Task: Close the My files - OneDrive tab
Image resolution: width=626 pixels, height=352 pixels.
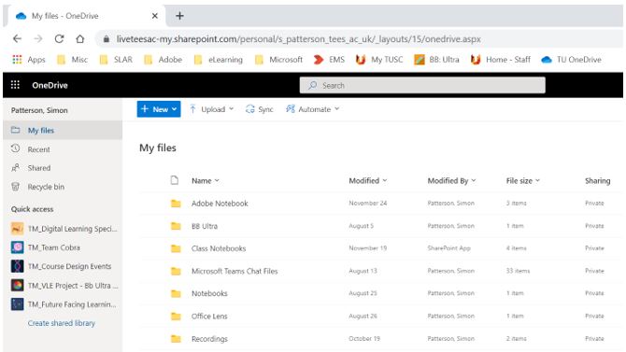Action: point(155,16)
